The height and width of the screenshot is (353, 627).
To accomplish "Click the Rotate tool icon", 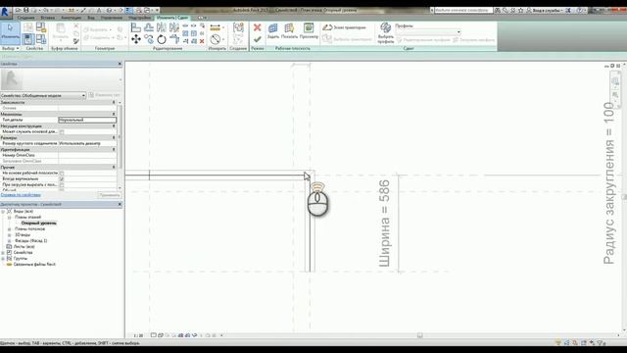I will pyautogui.click(x=162, y=39).
